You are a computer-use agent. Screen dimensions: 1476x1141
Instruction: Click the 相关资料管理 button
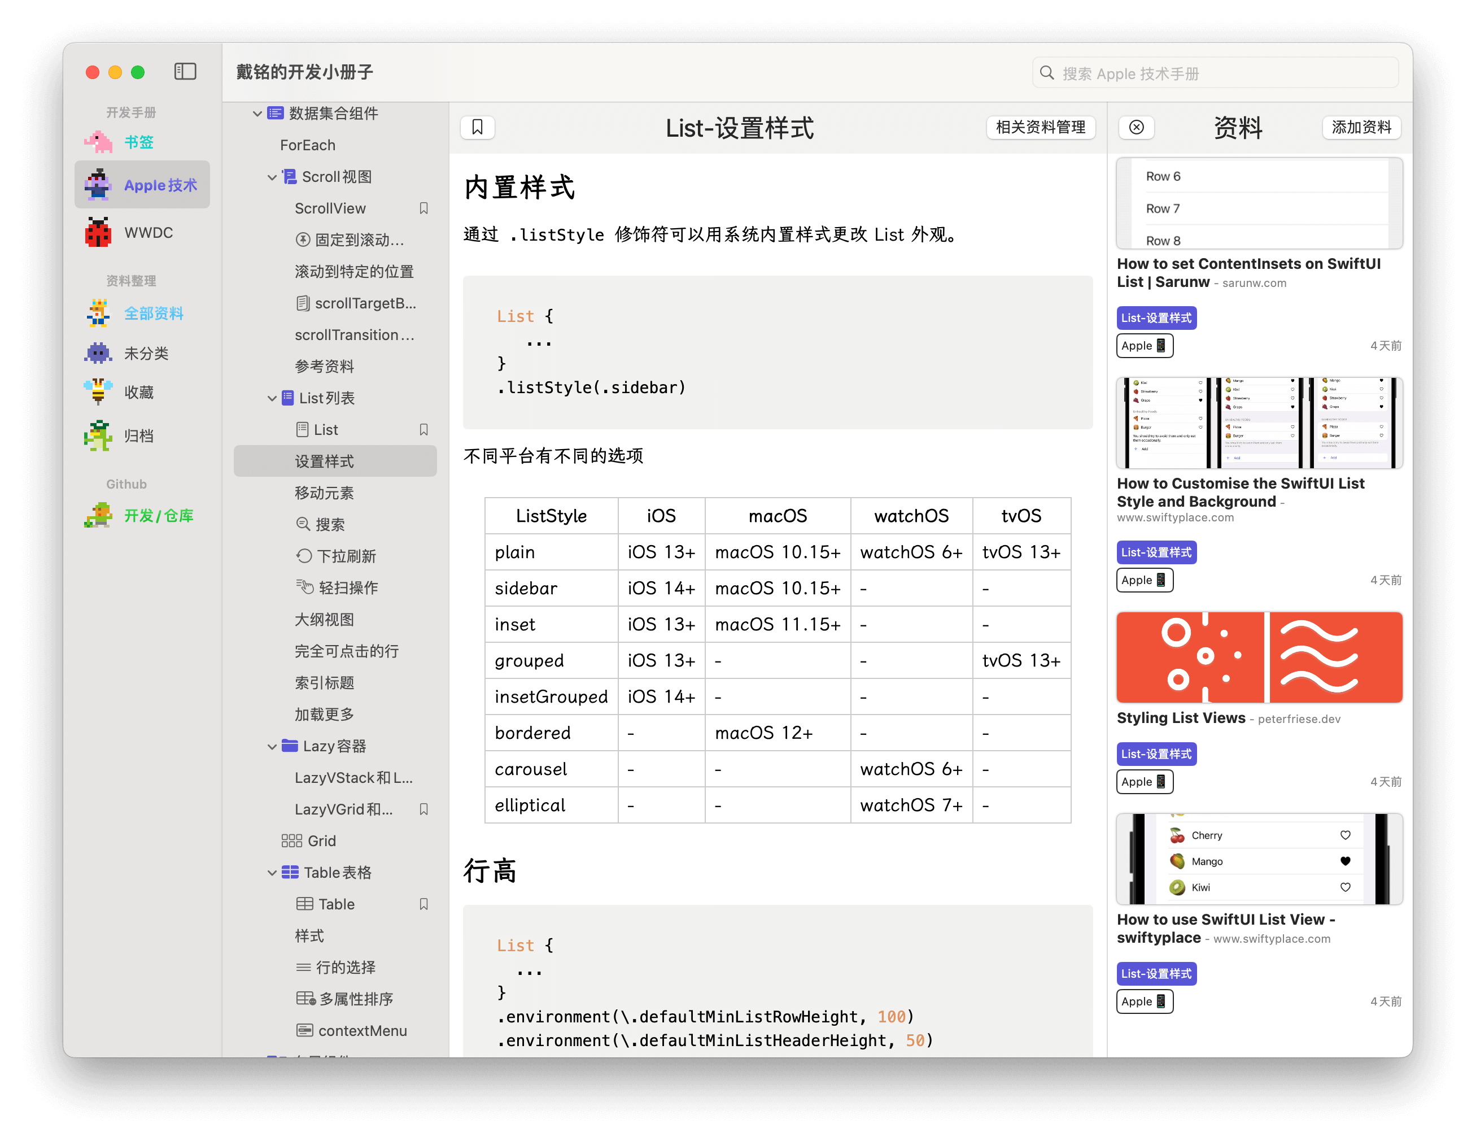point(1040,127)
